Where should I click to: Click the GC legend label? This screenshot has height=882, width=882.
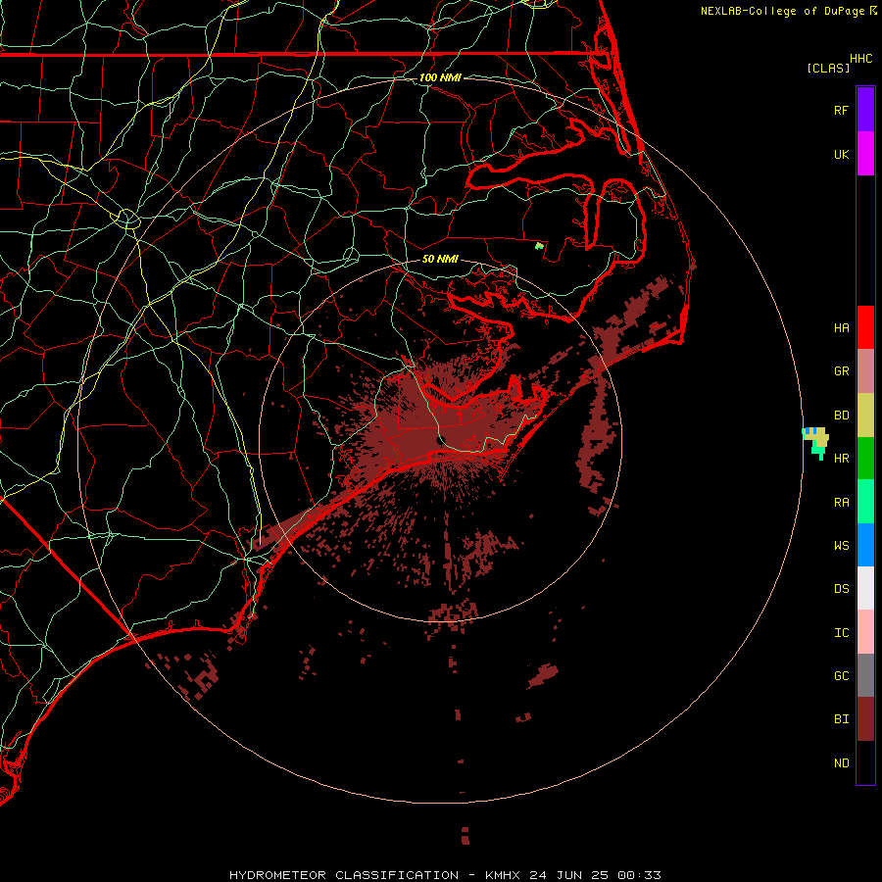[841, 676]
